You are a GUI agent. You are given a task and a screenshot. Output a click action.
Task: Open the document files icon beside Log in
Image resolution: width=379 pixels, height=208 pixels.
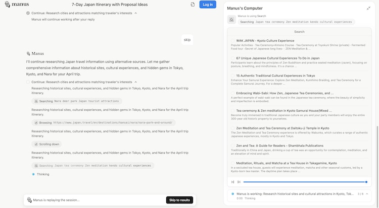(193, 5)
